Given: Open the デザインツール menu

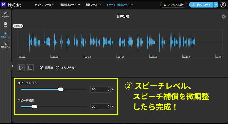Looking at the screenshot, I should pos(45,5).
